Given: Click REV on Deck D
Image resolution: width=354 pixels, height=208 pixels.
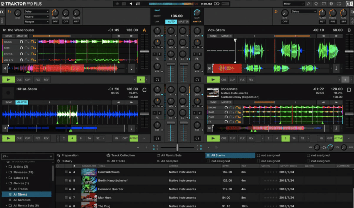Looking at the screenshot, I should tap(251, 138).
